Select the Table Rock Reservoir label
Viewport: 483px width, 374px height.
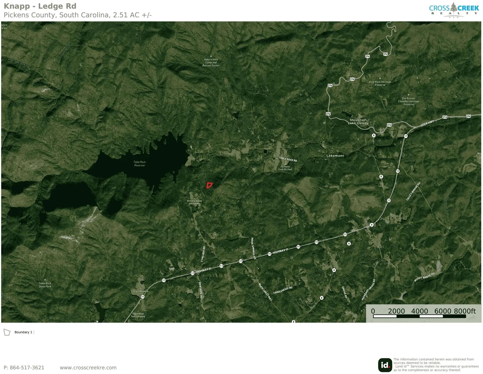click(140, 164)
